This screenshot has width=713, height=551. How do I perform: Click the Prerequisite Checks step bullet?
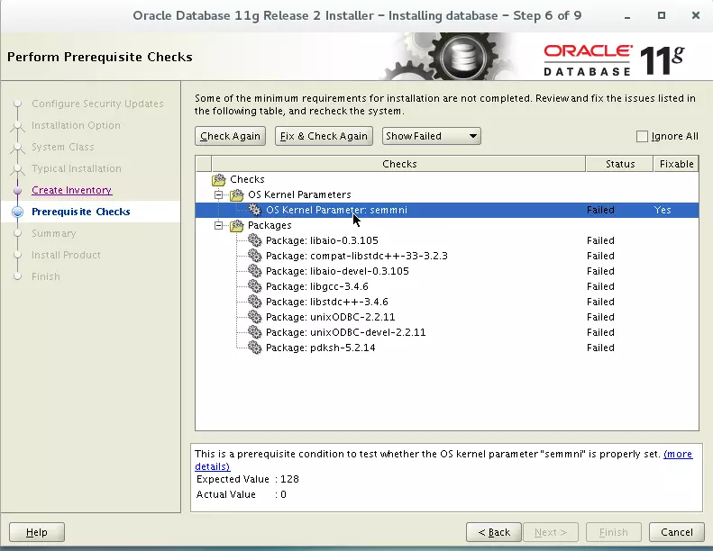coord(18,212)
